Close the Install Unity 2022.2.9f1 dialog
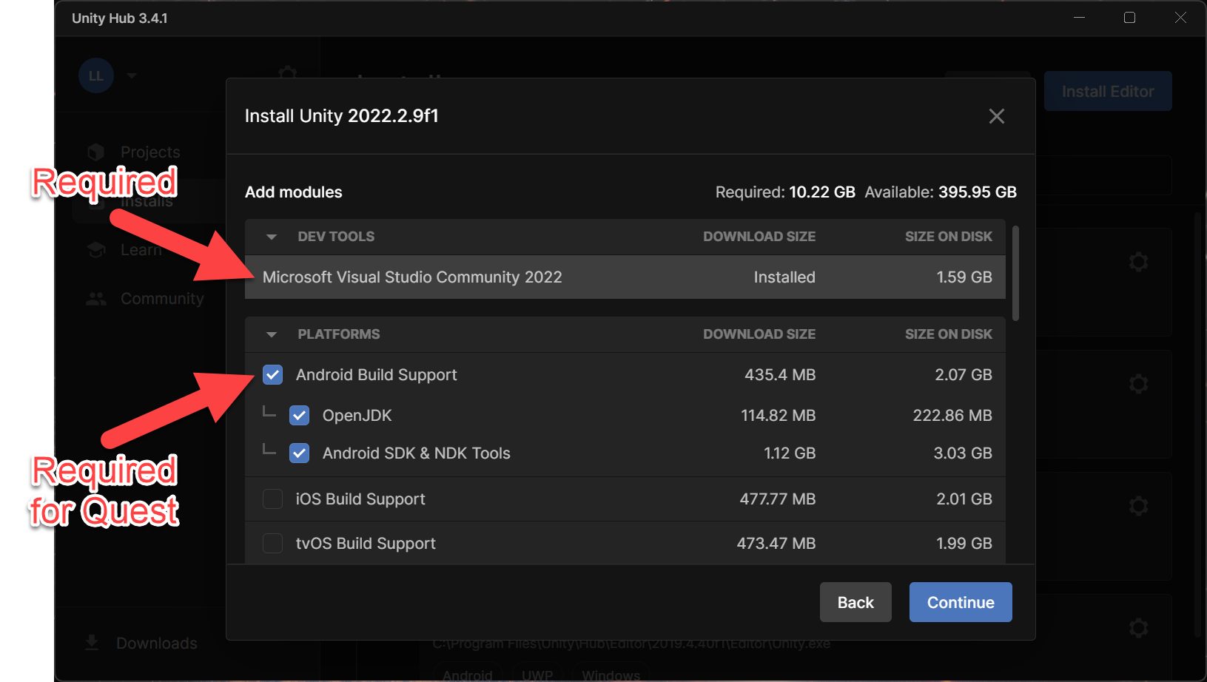This screenshot has width=1207, height=682. (996, 116)
